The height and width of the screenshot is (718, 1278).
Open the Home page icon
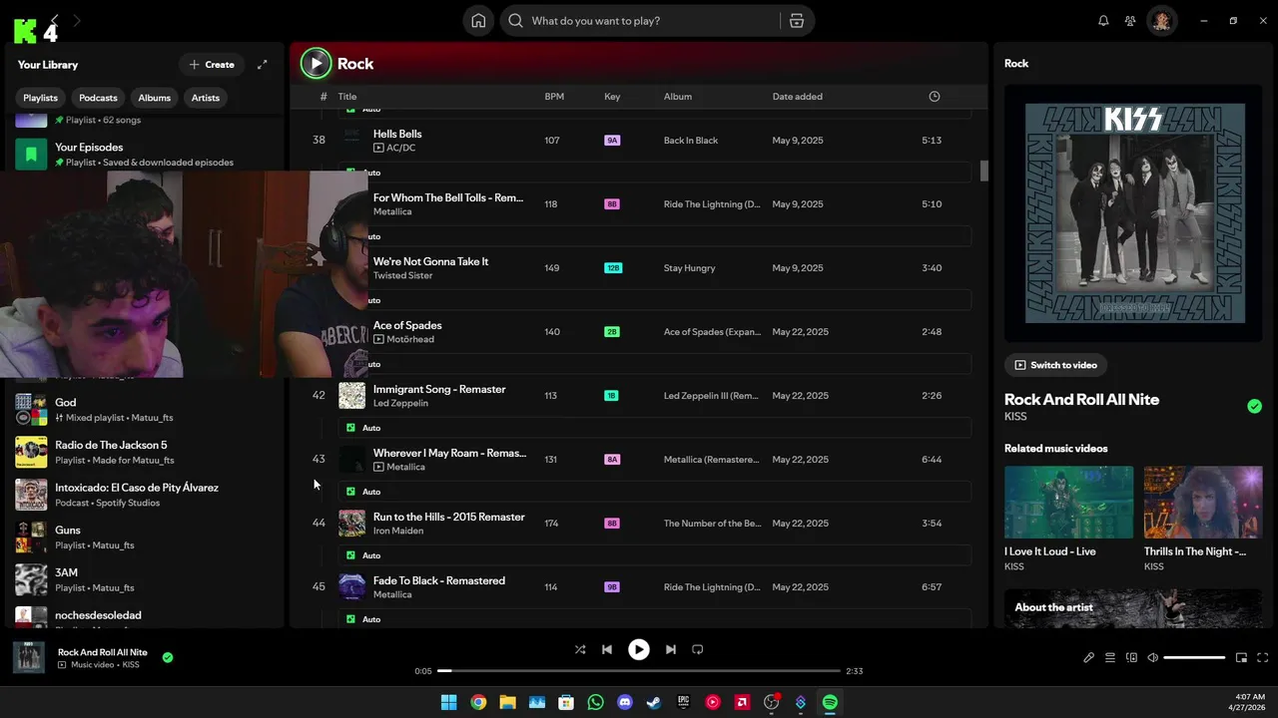click(479, 21)
